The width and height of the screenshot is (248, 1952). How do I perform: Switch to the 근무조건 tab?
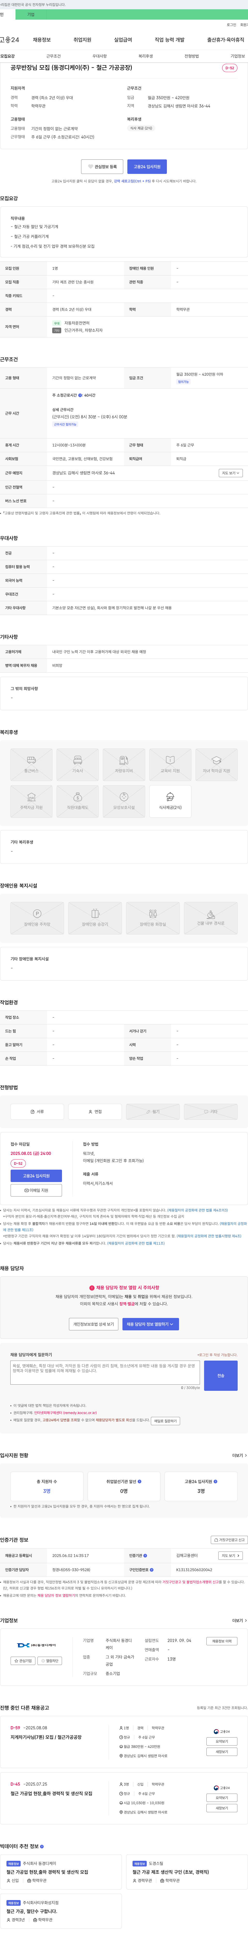coord(53,56)
